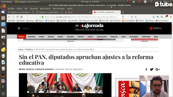This screenshot has width=173, height=97.
Task: Open the Editar menu
Action: tap(19, 9)
